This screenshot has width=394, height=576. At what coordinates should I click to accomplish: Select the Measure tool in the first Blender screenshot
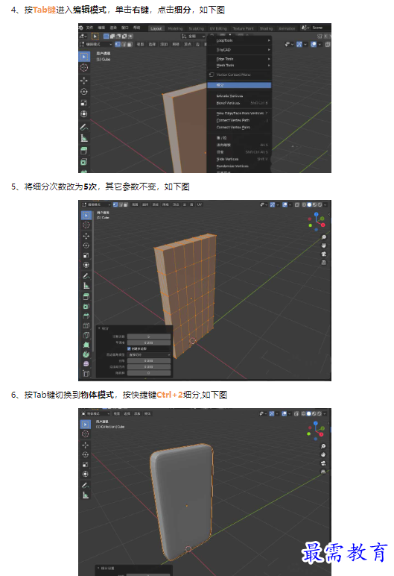84,138
